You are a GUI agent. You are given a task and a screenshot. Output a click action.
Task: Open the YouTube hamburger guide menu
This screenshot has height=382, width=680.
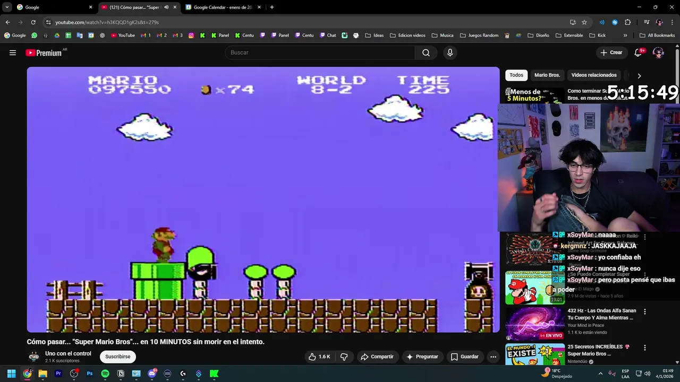pyautogui.click(x=13, y=53)
